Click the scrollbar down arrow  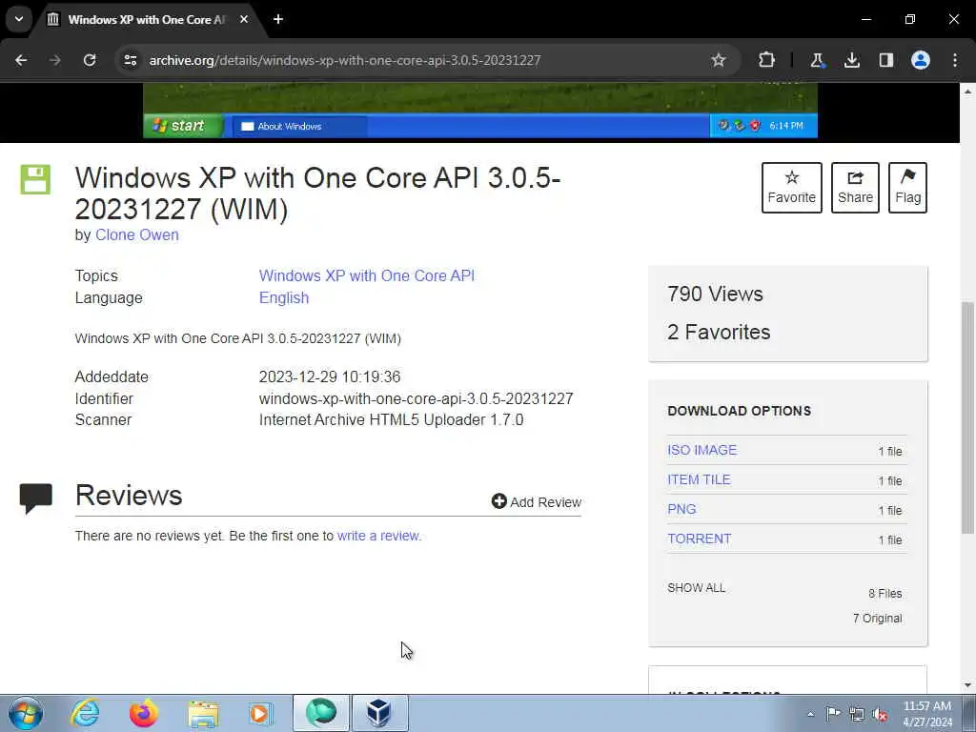click(968, 685)
